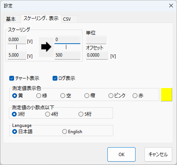Click the 5.000 [V] scaling input field
This screenshot has width=177, height=165.
17,55
